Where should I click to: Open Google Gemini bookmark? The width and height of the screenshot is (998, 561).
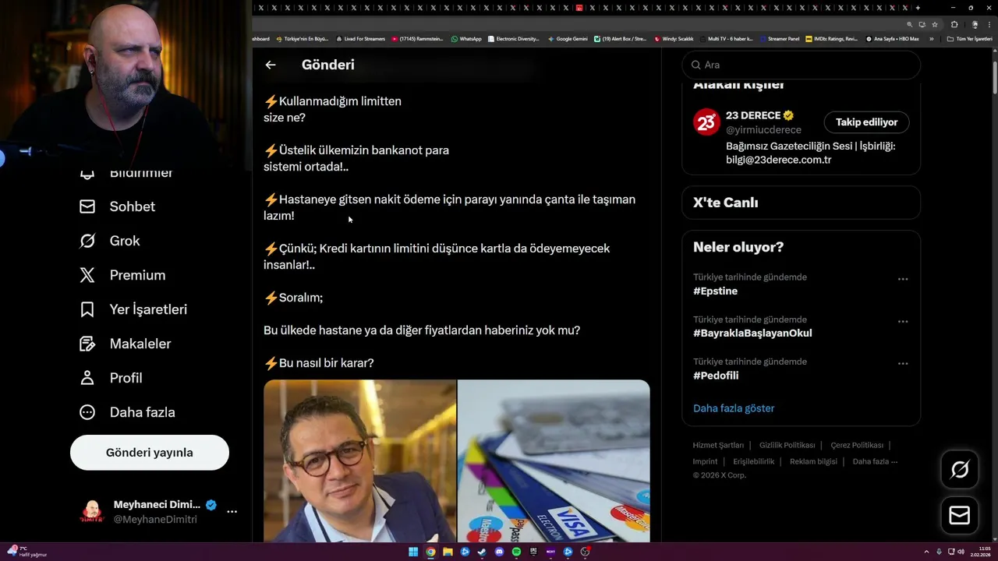(x=568, y=39)
